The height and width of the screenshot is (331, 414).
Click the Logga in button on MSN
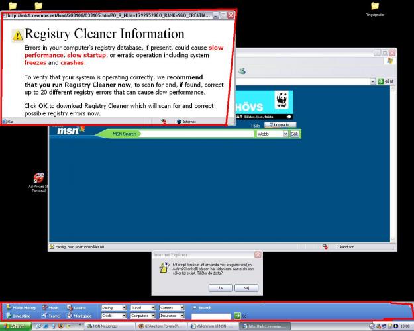point(280,124)
